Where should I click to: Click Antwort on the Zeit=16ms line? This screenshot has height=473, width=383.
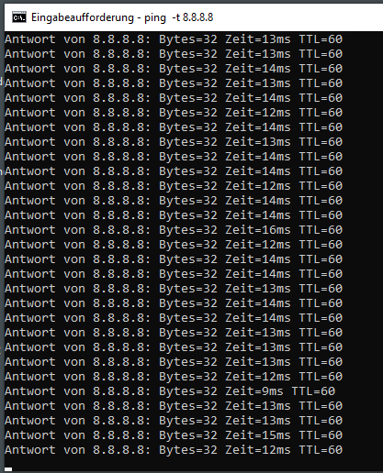pyautogui.click(x=30, y=230)
